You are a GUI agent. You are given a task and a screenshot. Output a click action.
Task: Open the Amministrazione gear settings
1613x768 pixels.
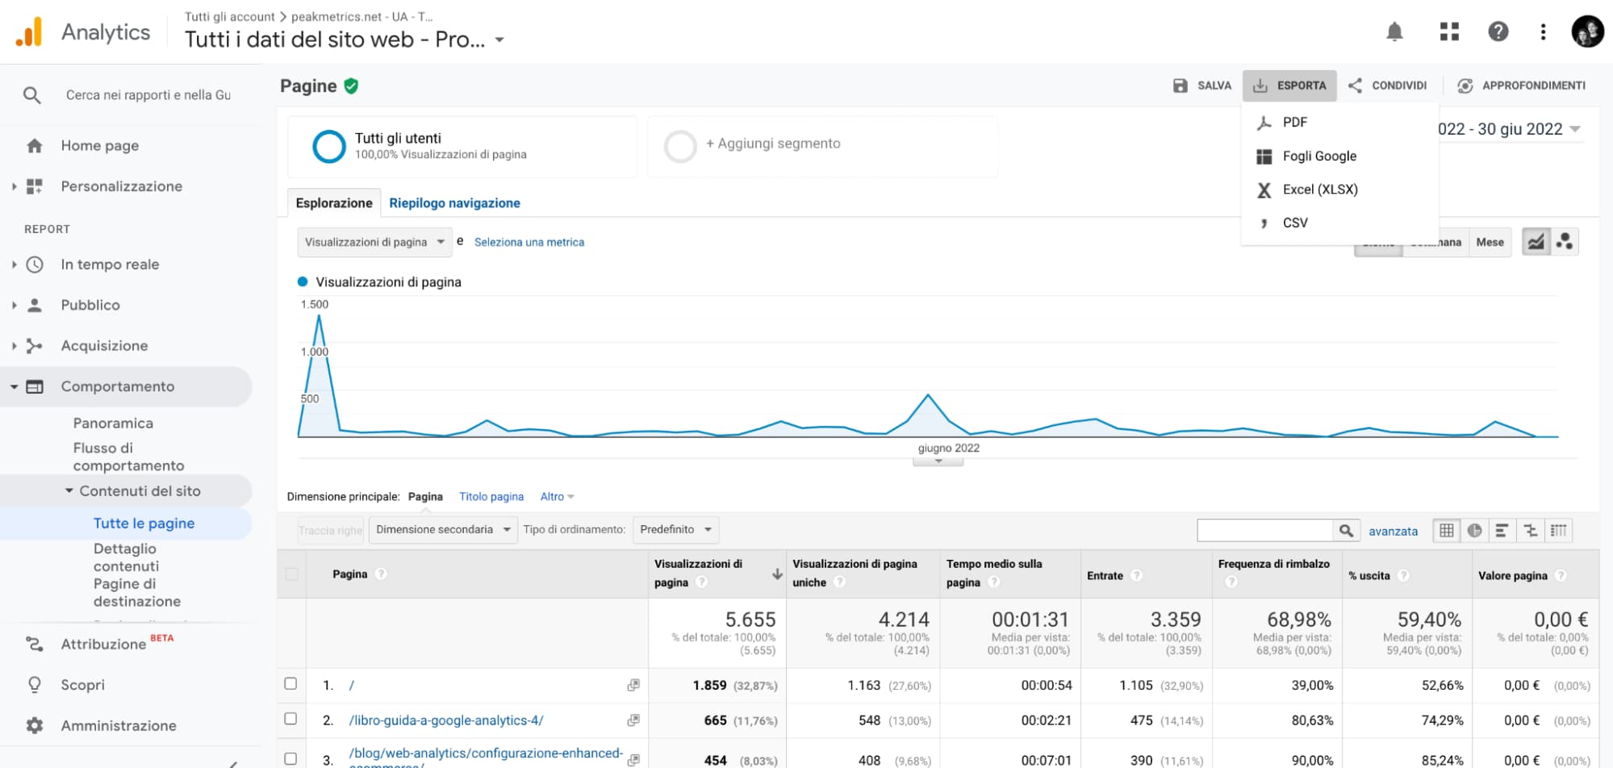pos(35,725)
